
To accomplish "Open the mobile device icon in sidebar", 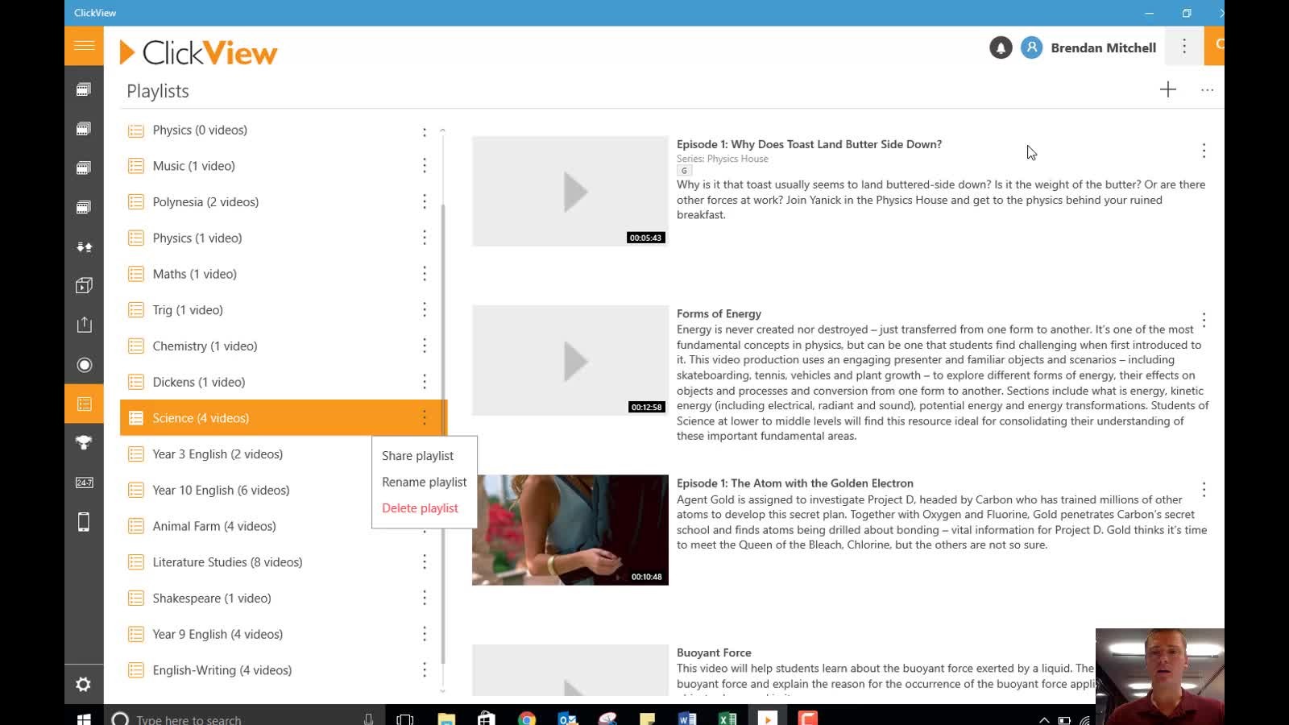I will coord(84,523).
